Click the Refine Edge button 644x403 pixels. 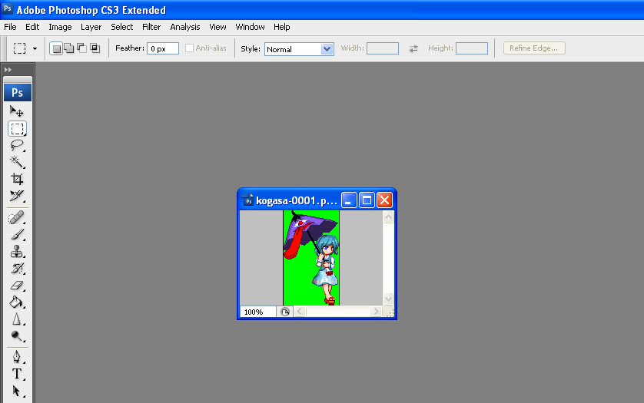tap(534, 48)
